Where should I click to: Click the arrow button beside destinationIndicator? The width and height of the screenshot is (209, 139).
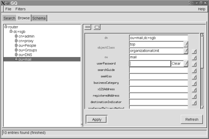[x=194, y=103]
